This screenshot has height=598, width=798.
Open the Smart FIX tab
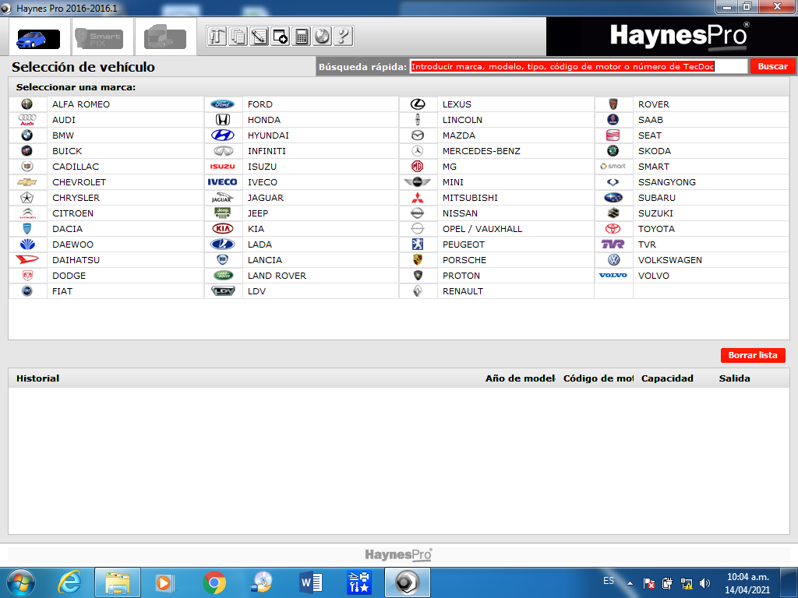99,39
